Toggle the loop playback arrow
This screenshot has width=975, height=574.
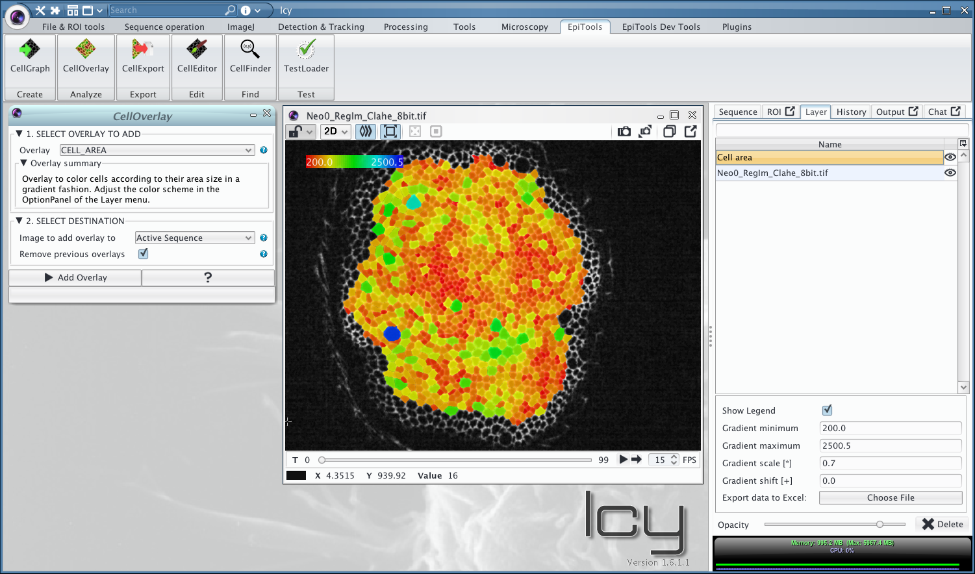point(637,459)
